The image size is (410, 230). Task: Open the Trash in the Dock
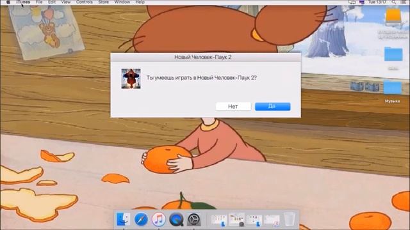(x=289, y=219)
